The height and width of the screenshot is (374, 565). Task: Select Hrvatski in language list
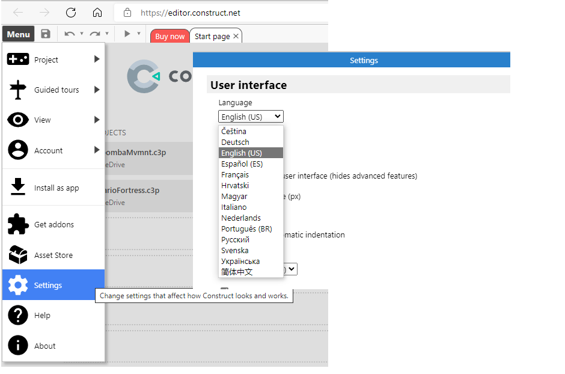251,185
